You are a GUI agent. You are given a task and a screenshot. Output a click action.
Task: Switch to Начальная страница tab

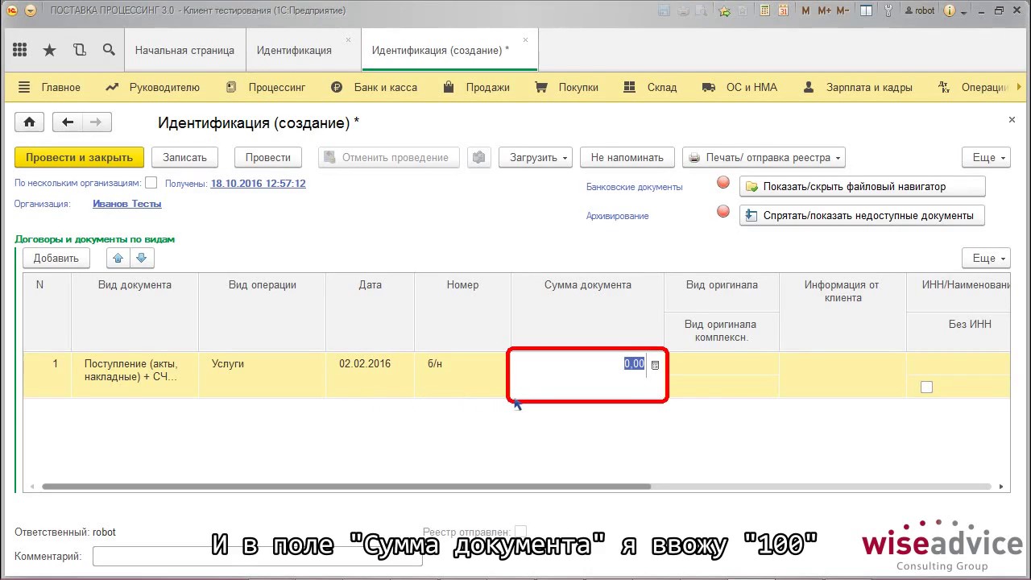(x=184, y=50)
